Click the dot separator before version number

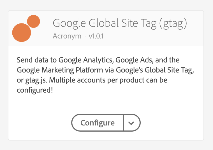pos(85,36)
